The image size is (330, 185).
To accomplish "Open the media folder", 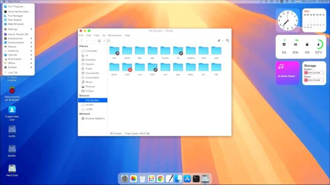I will click(x=191, y=51).
